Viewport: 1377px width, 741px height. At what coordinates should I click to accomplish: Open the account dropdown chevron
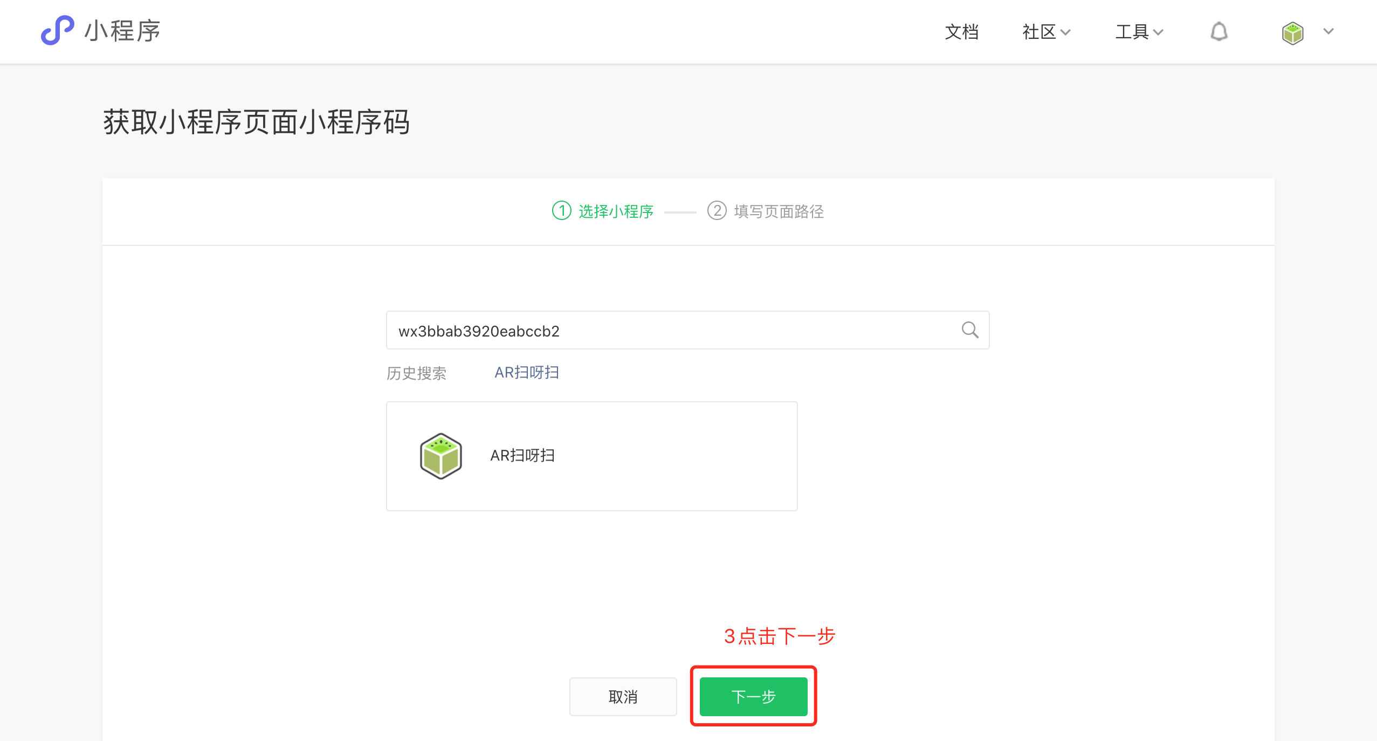tap(1328, 32)
